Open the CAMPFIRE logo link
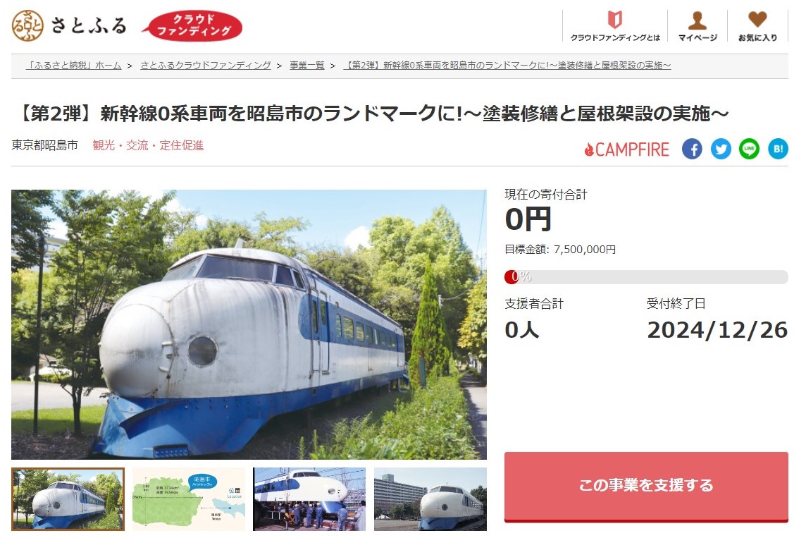Screen dimensions: 806x538 (626, 149)
